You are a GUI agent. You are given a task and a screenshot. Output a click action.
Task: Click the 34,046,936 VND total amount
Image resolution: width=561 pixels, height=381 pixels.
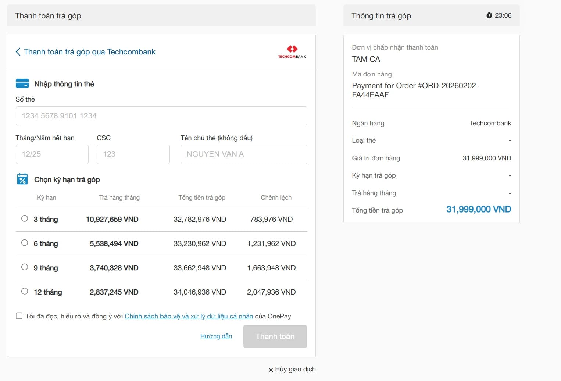200,292
